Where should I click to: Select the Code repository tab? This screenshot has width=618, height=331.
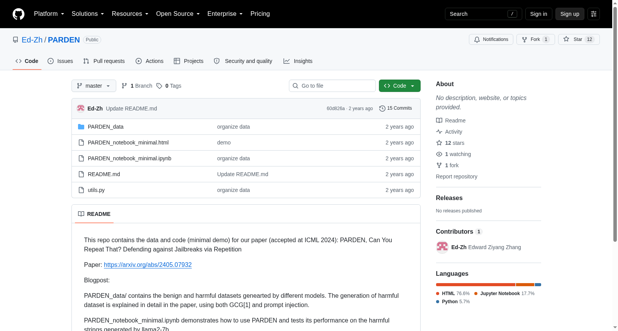[x=27, y=61]
